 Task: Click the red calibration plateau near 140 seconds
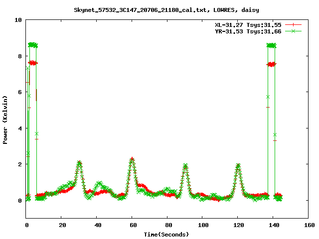coord(271,65)
